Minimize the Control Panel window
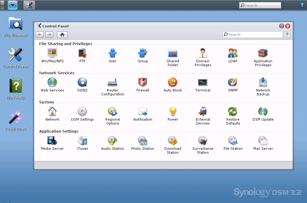The width and height of the screenshot is (307, 203). [x=281, y=26]
